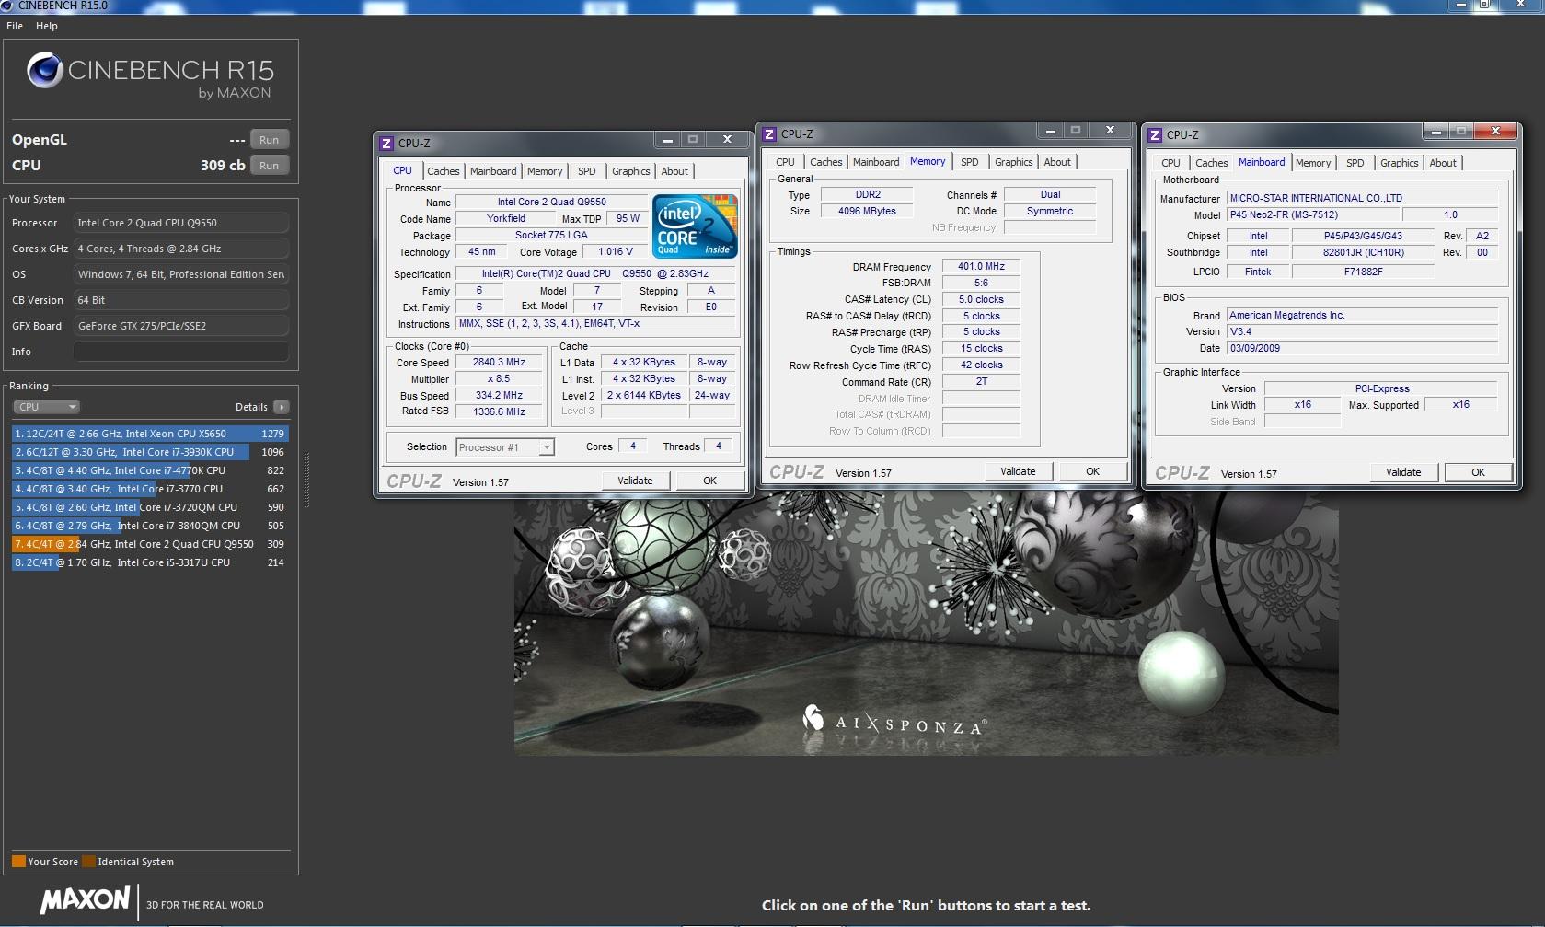Switch to SPD tab in first CPU-Z window
Viewport: 1545px width, 927px height.
587,171
